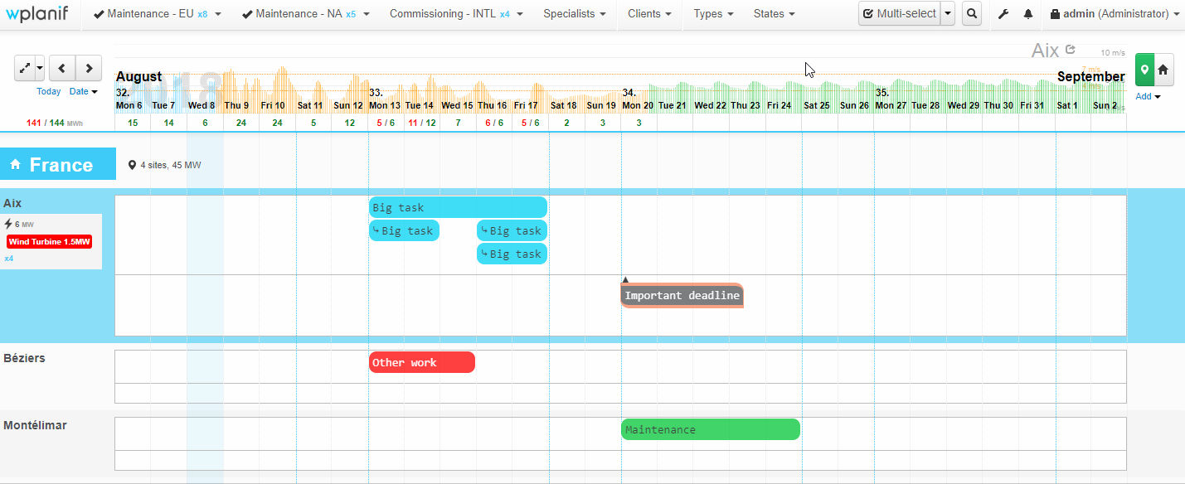Select the Important deadline marker

(x=682, y=296)
